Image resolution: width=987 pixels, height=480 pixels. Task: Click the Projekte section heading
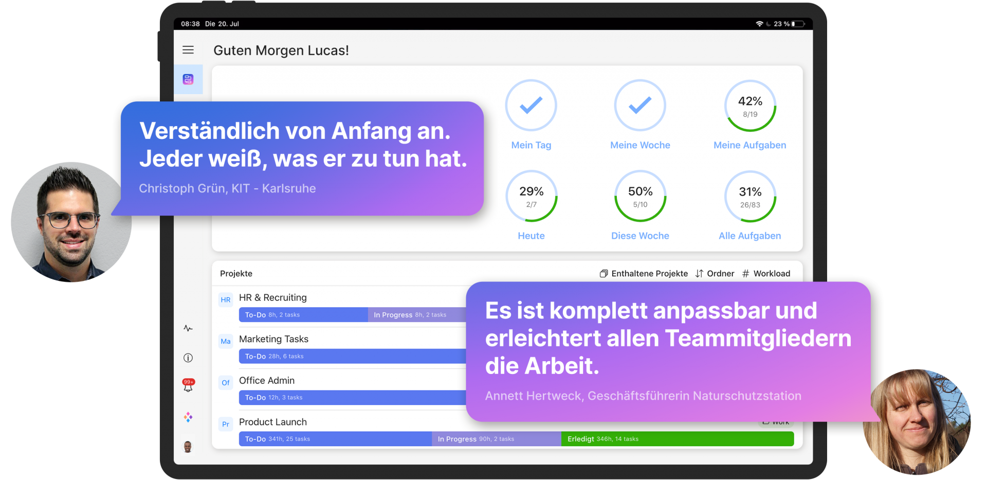[236, 274]
